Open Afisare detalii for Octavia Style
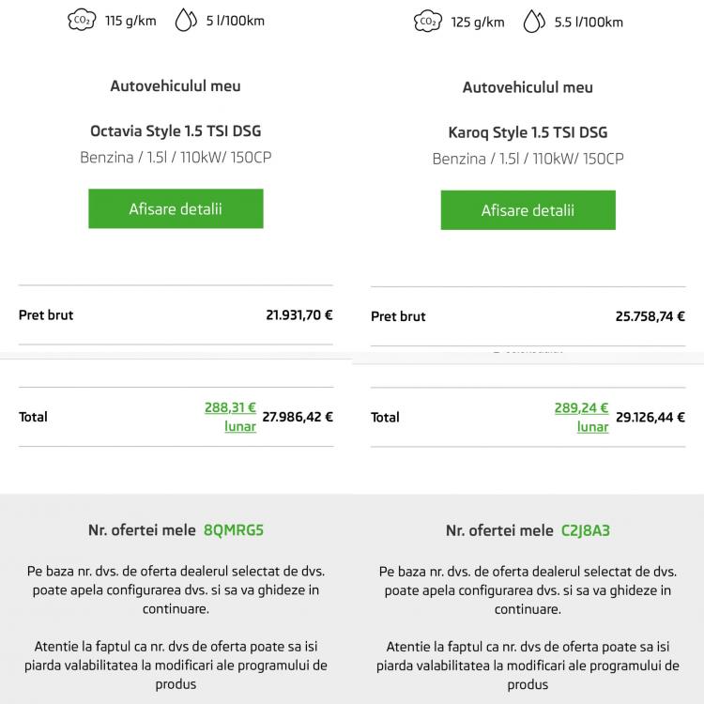Viewport: 704px width, 704px height. [x=176, y=208]
